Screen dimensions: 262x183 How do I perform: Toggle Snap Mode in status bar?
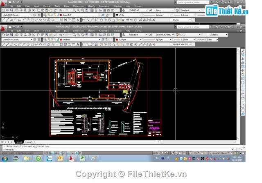[x=45, y=153]
